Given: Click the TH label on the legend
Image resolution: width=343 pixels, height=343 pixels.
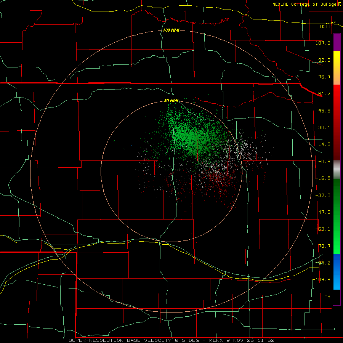Looking at the screenshot, I should [x=327, y=297].
